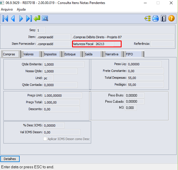Click the Detalhes button

[x=10, y=159]
